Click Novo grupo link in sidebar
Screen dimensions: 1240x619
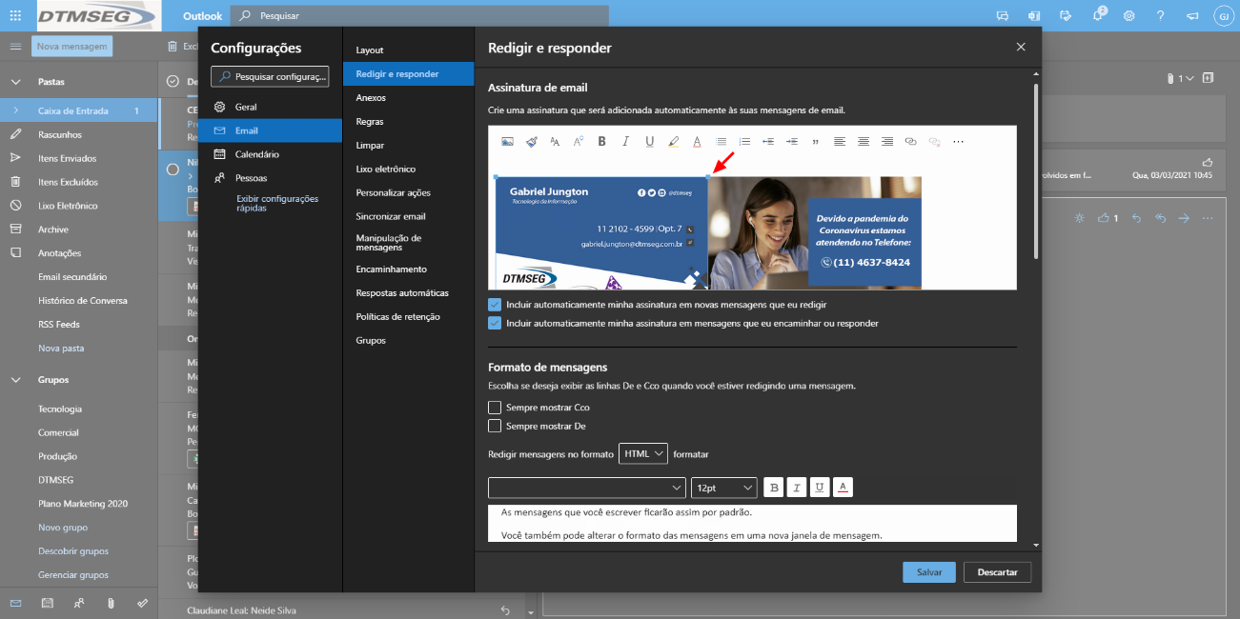coord(63,527)
